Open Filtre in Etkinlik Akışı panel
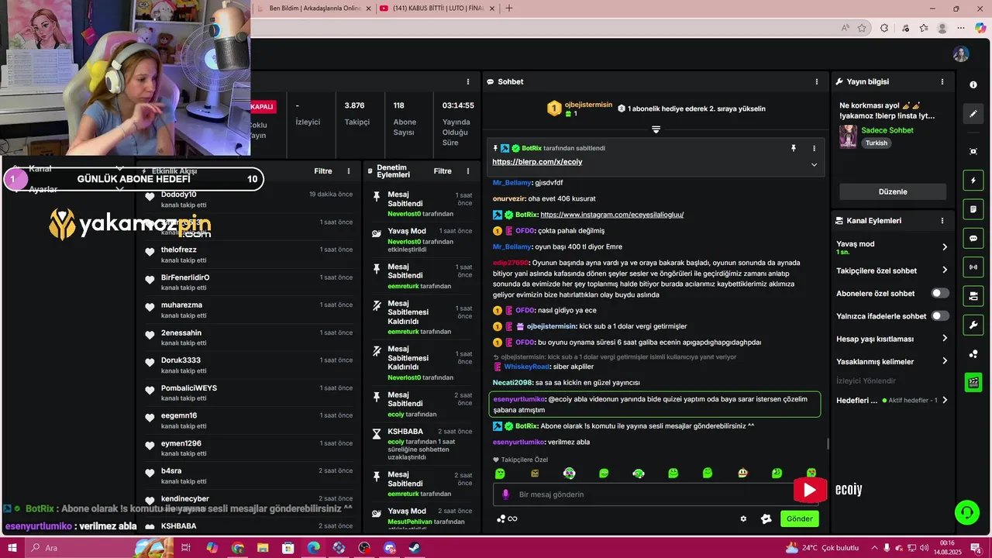Image resolution: width=992 pixels, height=558 pixels. coord(323,171)
